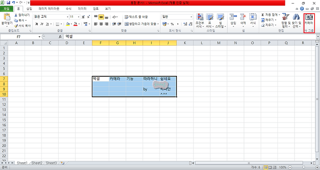Click the formula bar showing 엑셀

tap(190, 37)
